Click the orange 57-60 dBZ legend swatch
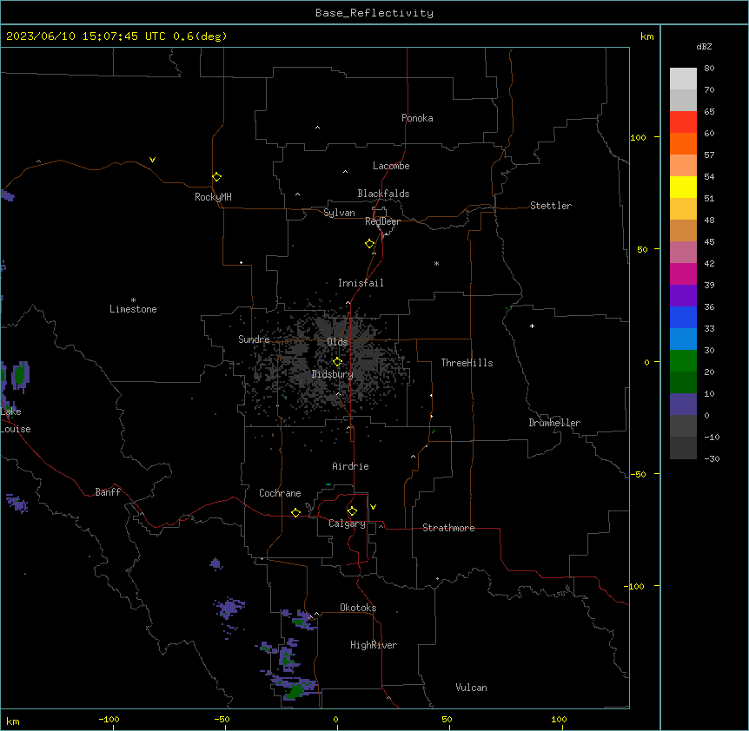The width and height of the screenshot is (749, 731). (683, 143)
